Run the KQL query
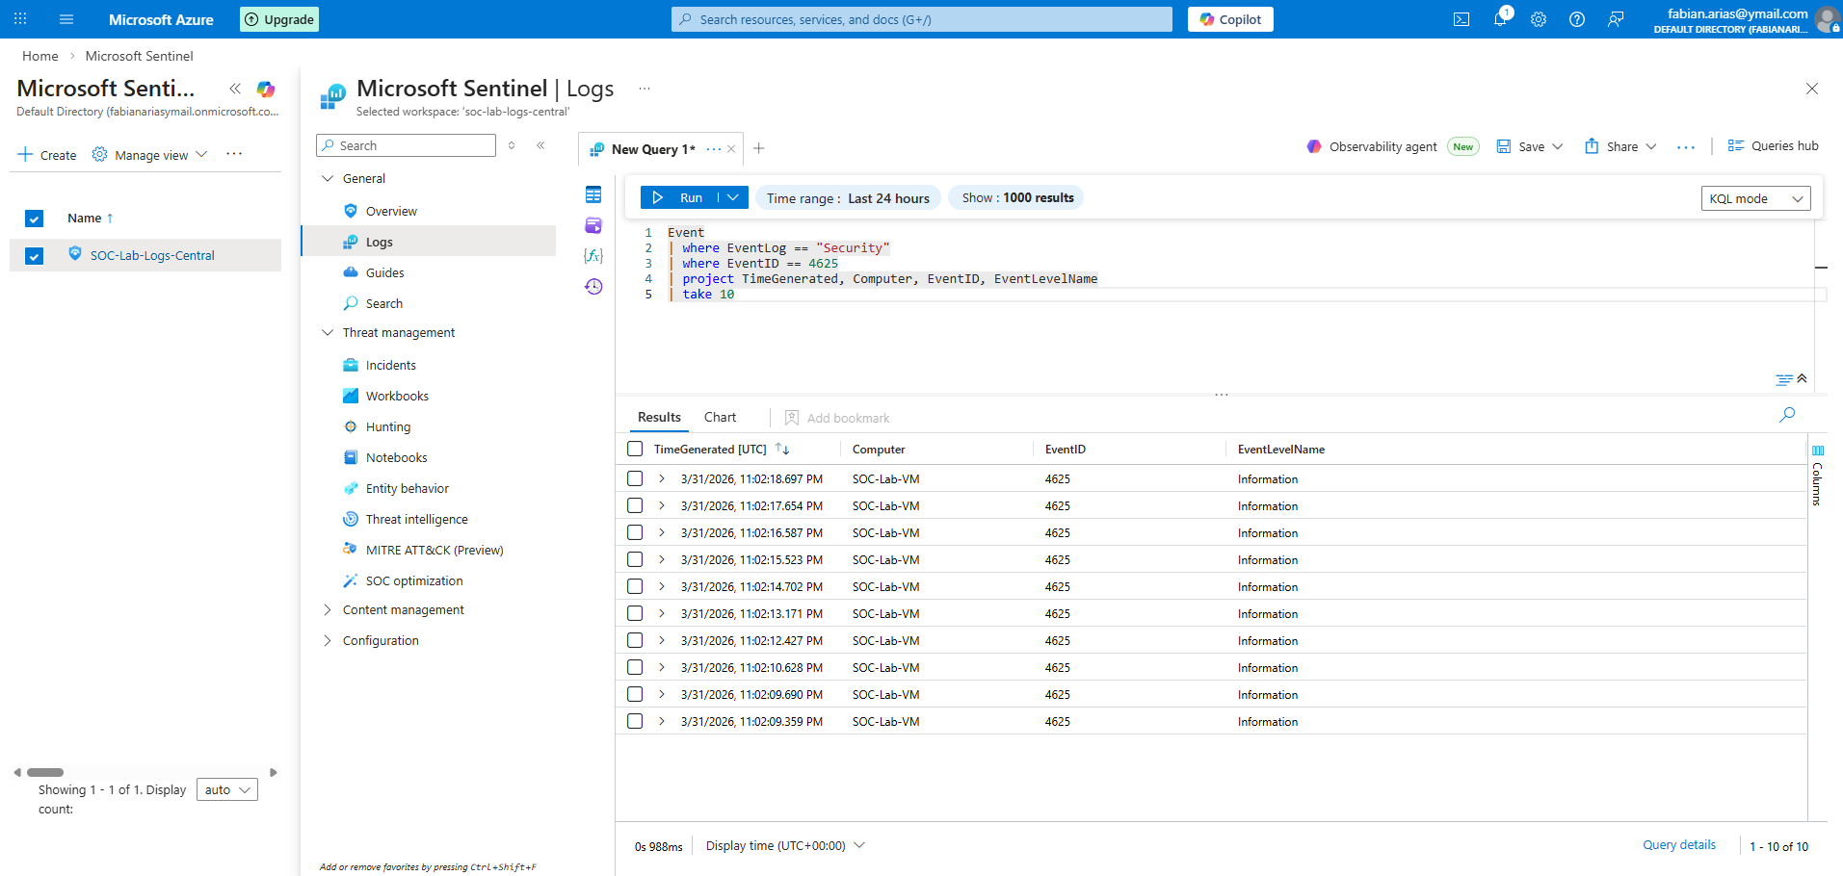The width and height of the screenshot is (1843, 876). [679, 197]
